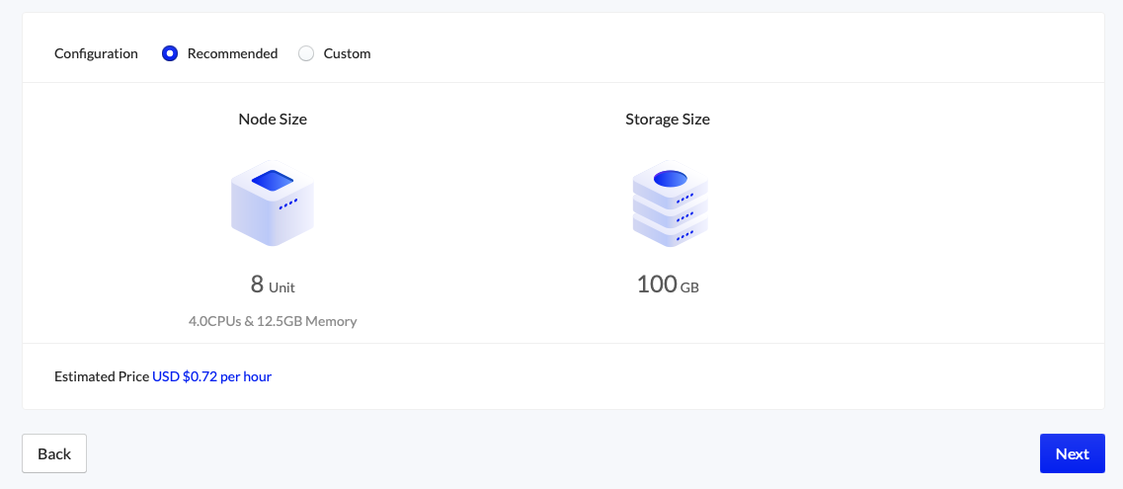The height and width of the screenshot is (489, 1123).
Task: Click the "Custom" label text
Action: [347, 53]
